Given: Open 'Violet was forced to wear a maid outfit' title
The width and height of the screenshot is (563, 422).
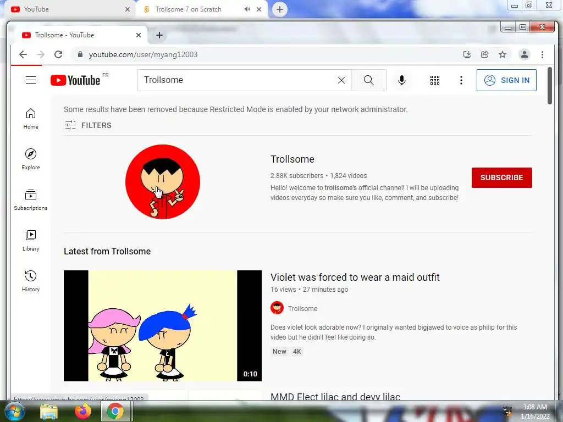Looking at the screenshot, I should coord(355,277).
